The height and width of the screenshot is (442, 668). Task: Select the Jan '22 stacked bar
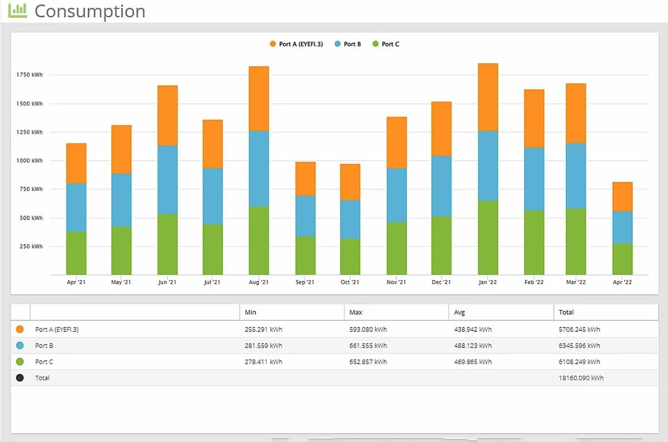pyautogui.click(x=487, y=167)
